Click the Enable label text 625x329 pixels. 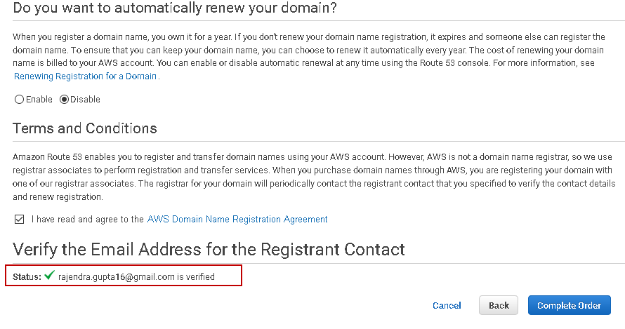39,100
